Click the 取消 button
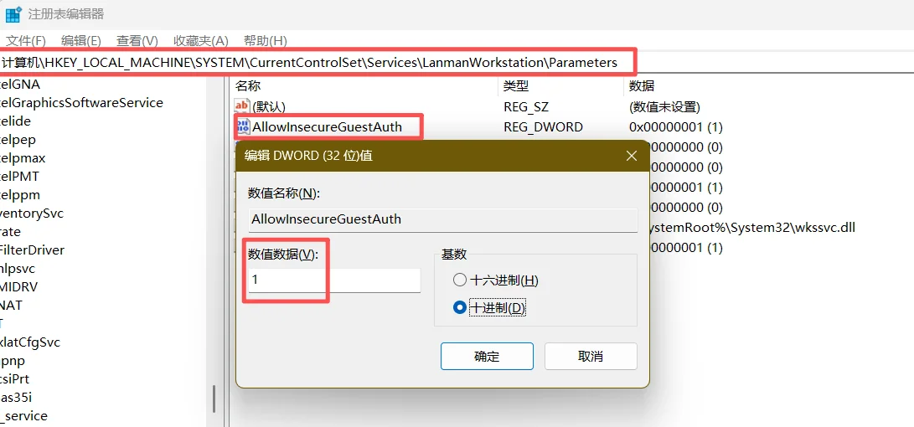The height and width of the screenshot is (427, 914). [x=591, y=356]
